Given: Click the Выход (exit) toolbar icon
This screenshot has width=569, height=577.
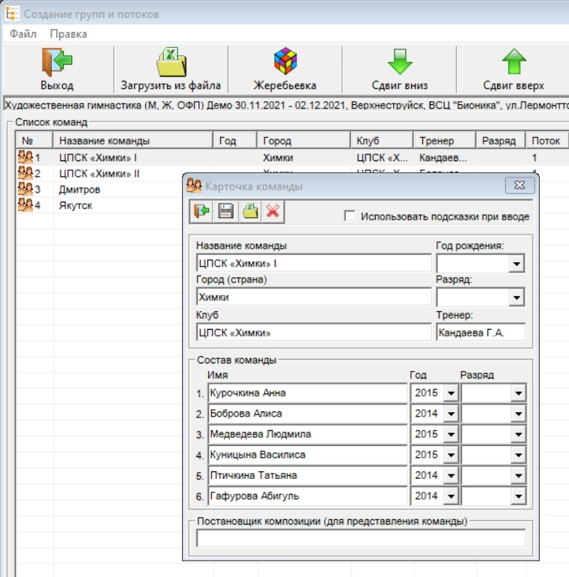Looking at the screenshot, I should [57, 62].
